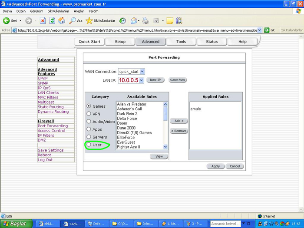Select the Games category radio button
Screen dimensions: 304x228
click(89, 106)
